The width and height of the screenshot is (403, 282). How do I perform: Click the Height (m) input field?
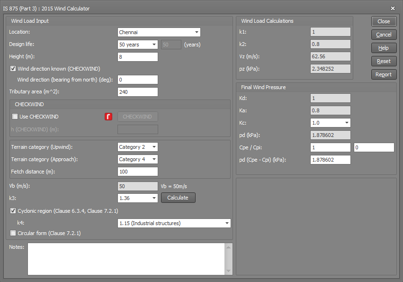click(x=138, y=57)
